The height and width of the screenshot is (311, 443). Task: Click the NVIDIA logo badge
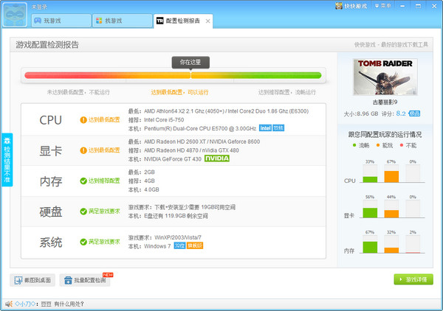click(x=217, y=158)
